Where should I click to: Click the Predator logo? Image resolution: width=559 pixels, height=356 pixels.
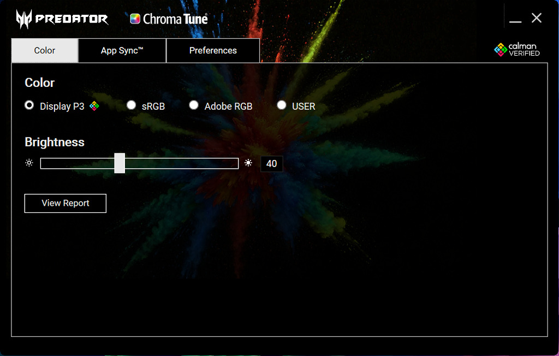pos(62,19)
